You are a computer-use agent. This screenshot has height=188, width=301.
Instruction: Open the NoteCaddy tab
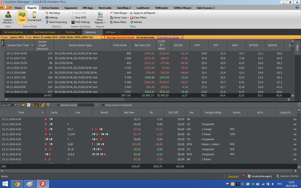105,8
